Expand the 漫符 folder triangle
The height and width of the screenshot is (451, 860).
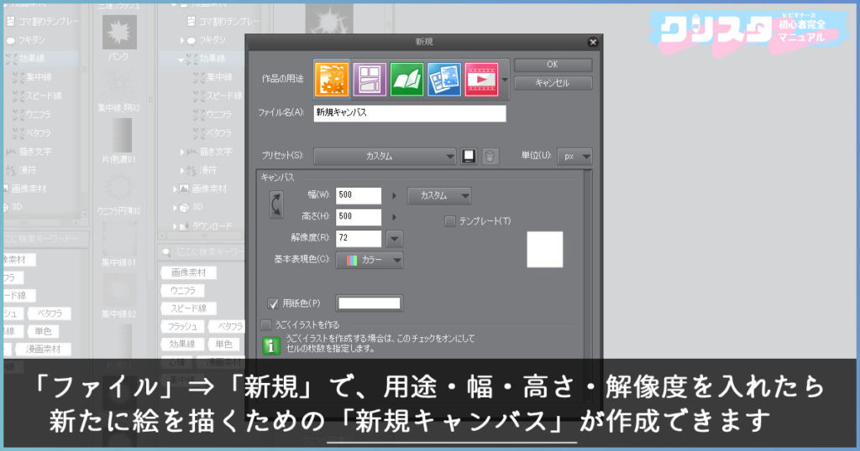[x=182, y=171]
